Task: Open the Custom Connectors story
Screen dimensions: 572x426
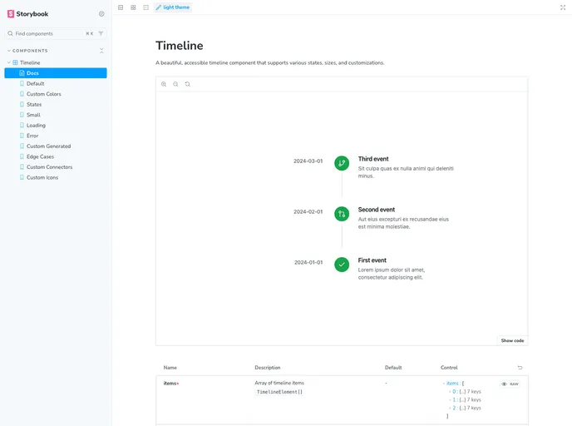Action: pyautogui.click(x=49, y=167)
